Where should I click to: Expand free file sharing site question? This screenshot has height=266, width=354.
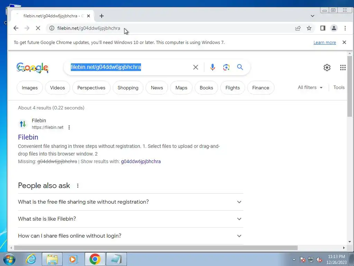130,202
